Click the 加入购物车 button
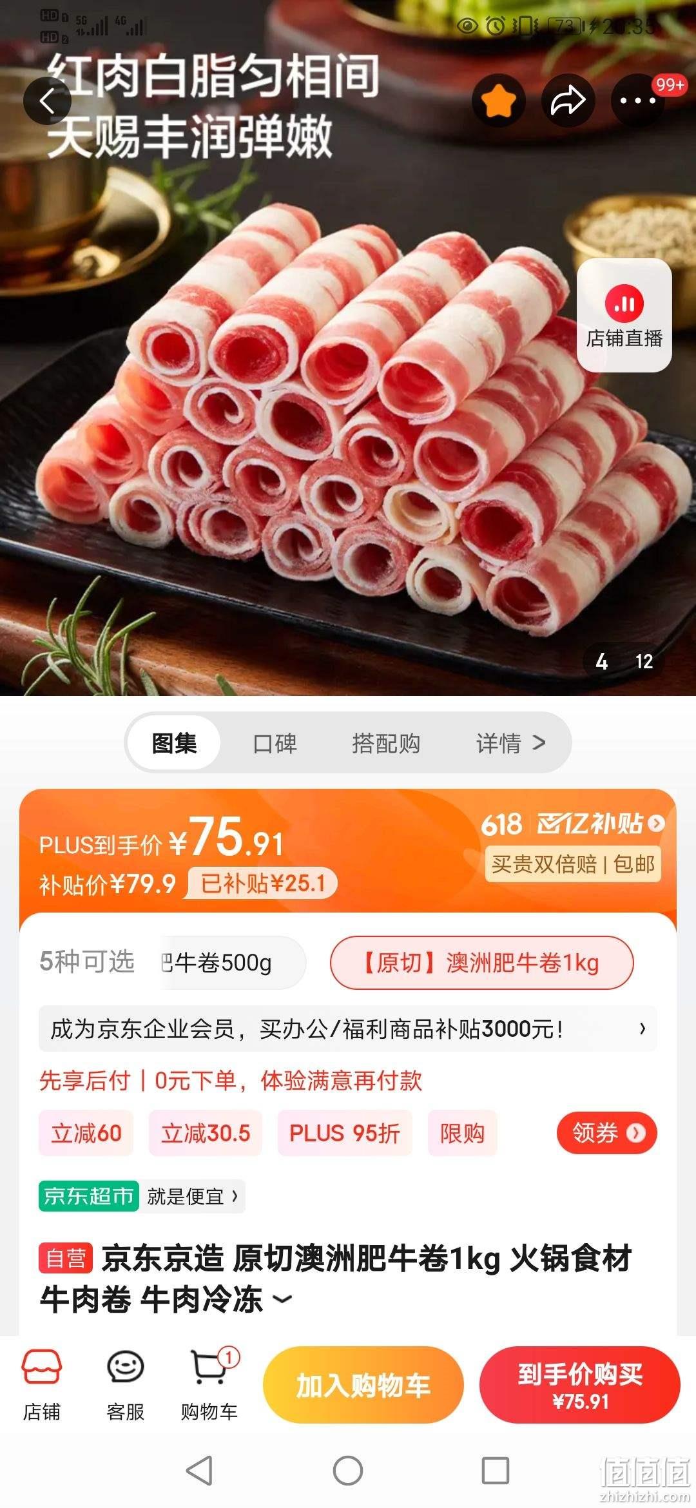Screen dimensions: 696x1508 (x=363, y=1385)
